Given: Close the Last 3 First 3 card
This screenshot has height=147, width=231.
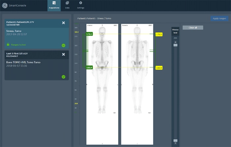Looking at the screenshot, I should tap(64, 54).
